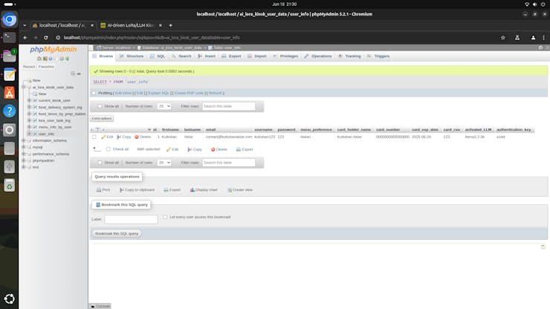Switch to the AI-driven LoRa/LLM Kiosk browser tab
Screen dimensions: 550x309
[131, 25]
